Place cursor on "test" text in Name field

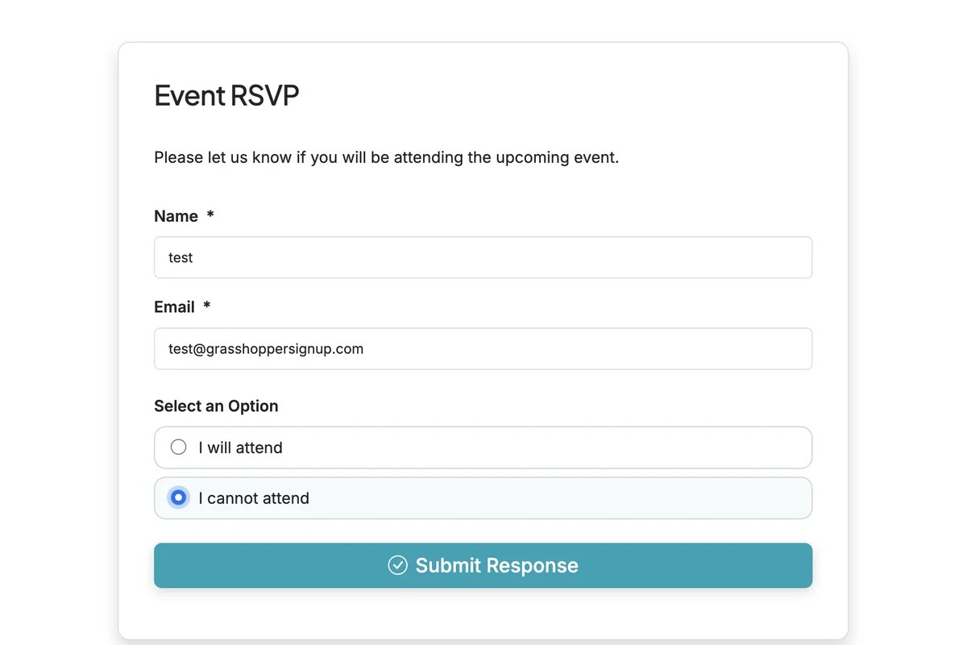pyautogui.click(x=181, y=258)
